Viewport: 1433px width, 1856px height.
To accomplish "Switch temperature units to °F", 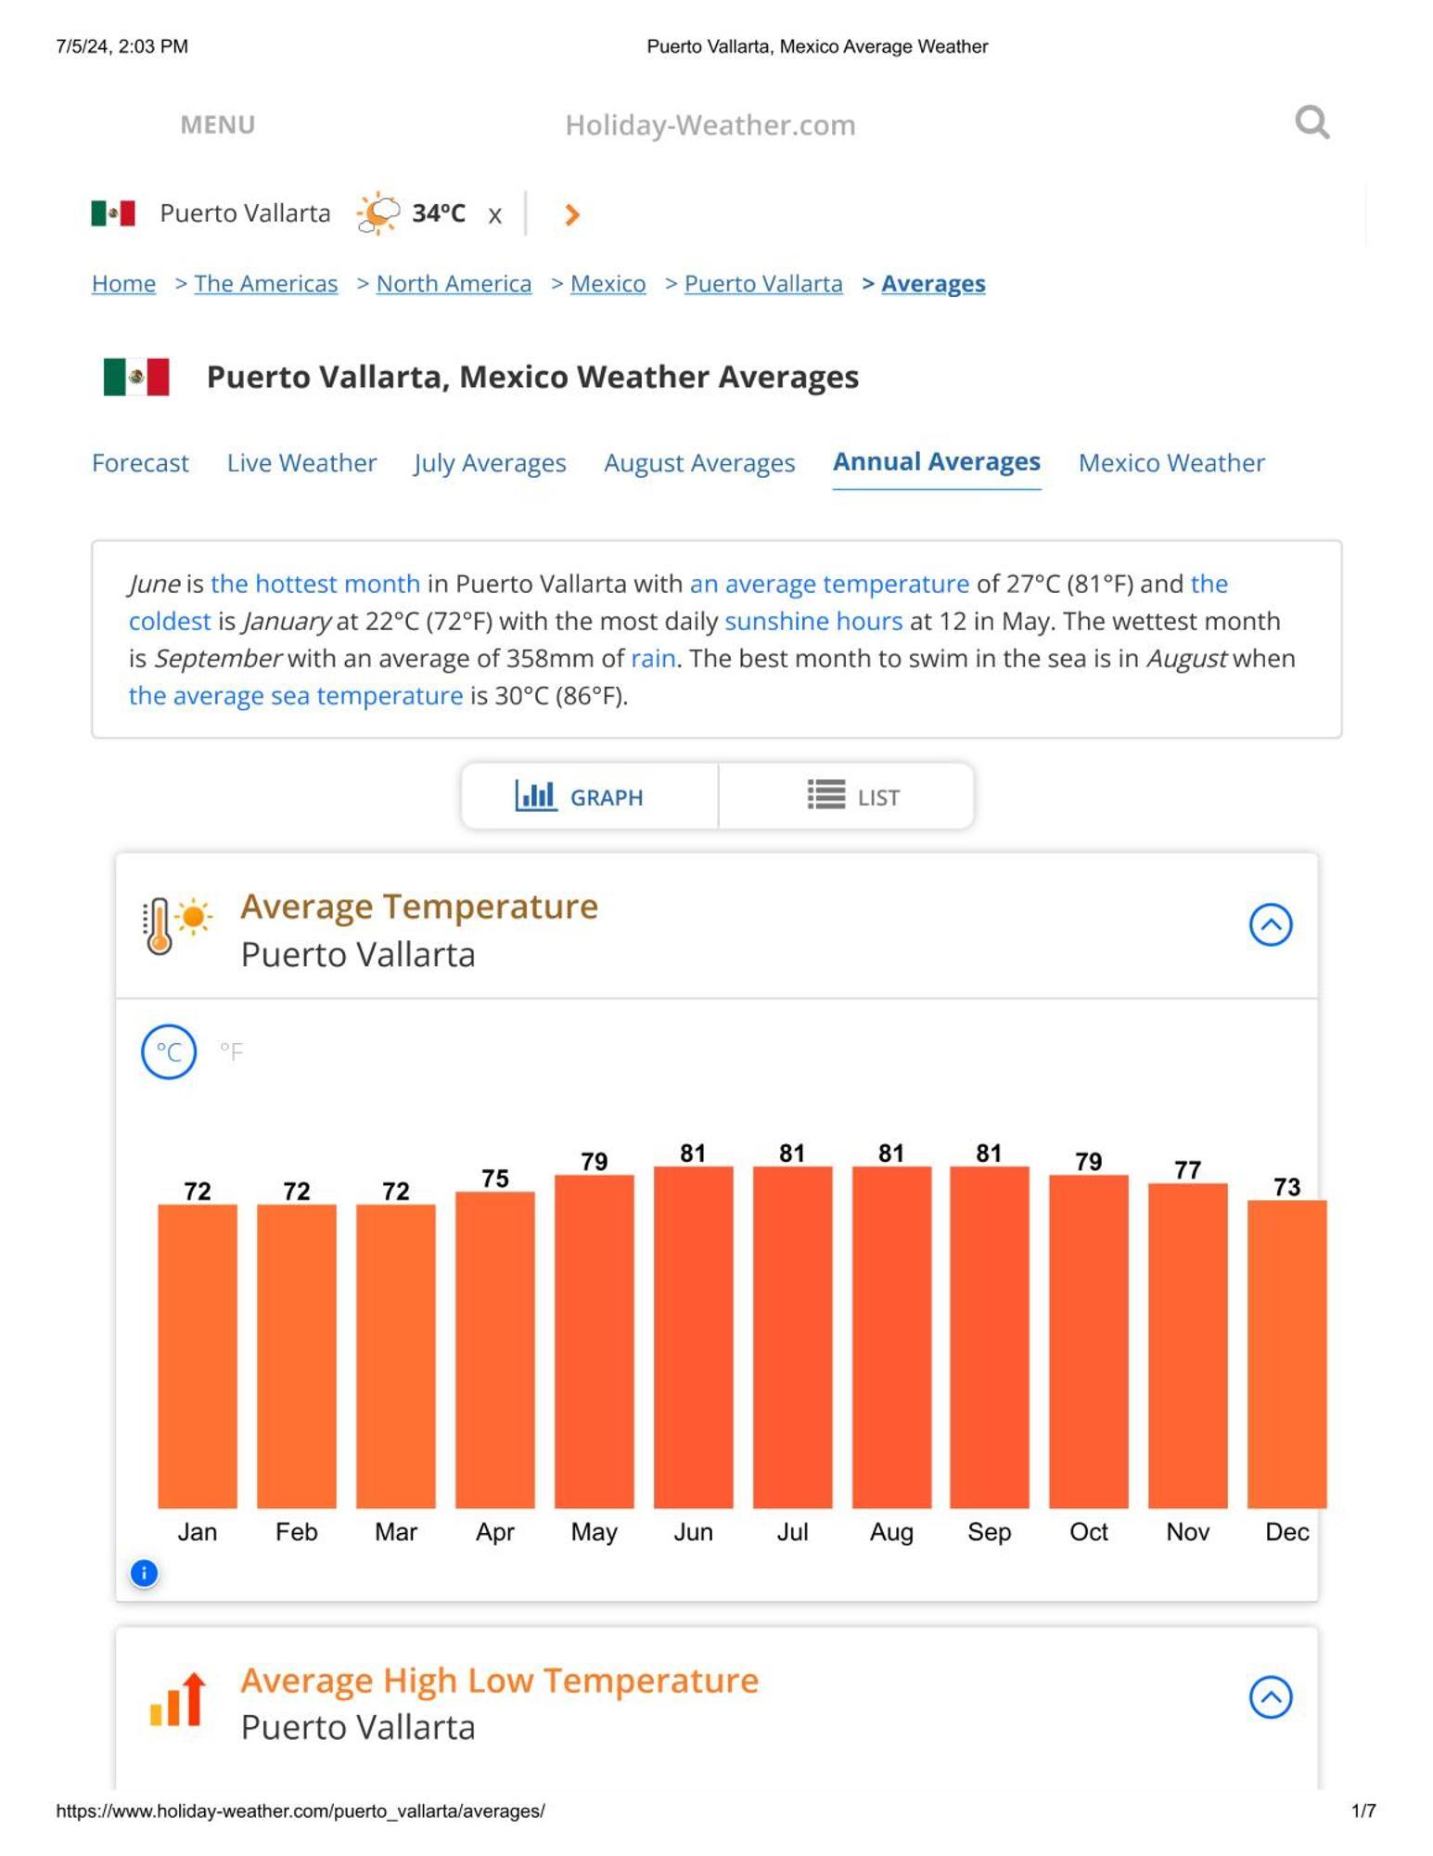I will pyautogui.click(x=231, y=1051).
